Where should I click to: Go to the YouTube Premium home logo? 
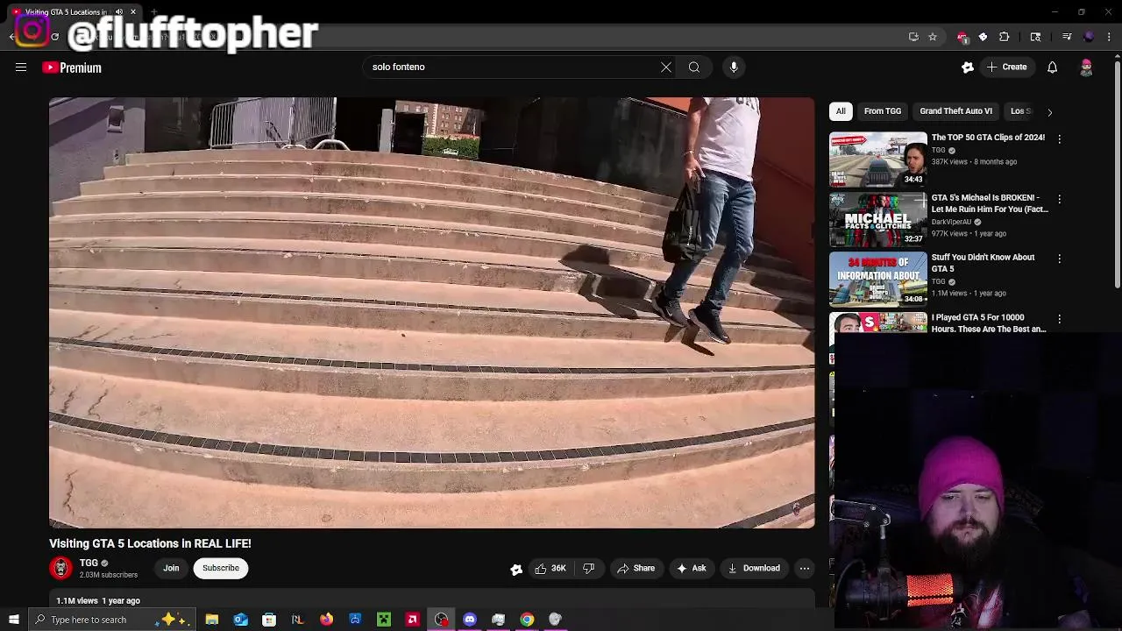(72, 67)
